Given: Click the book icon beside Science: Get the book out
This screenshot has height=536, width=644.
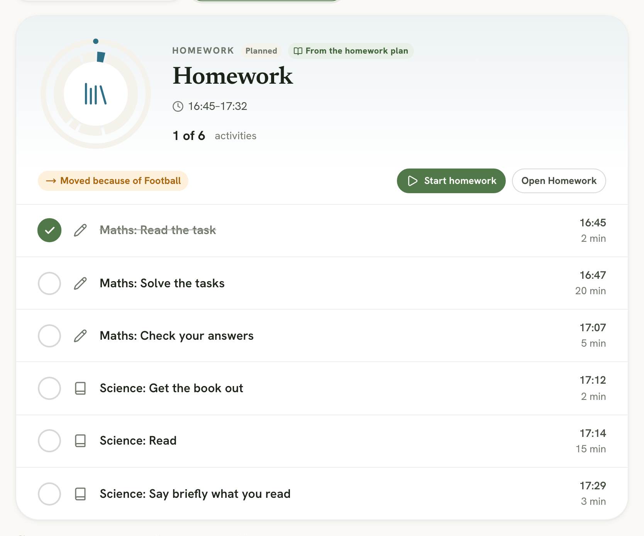Looking at the screenshot, I should 80,388.
